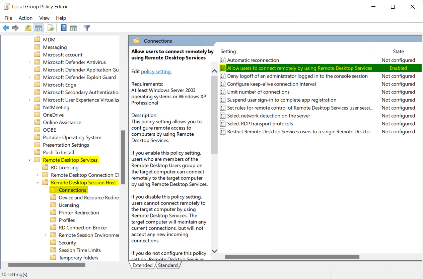Click policy icon beside Configure keep-alive connection interval
The image size is (423, 279).
coord(223,84)
